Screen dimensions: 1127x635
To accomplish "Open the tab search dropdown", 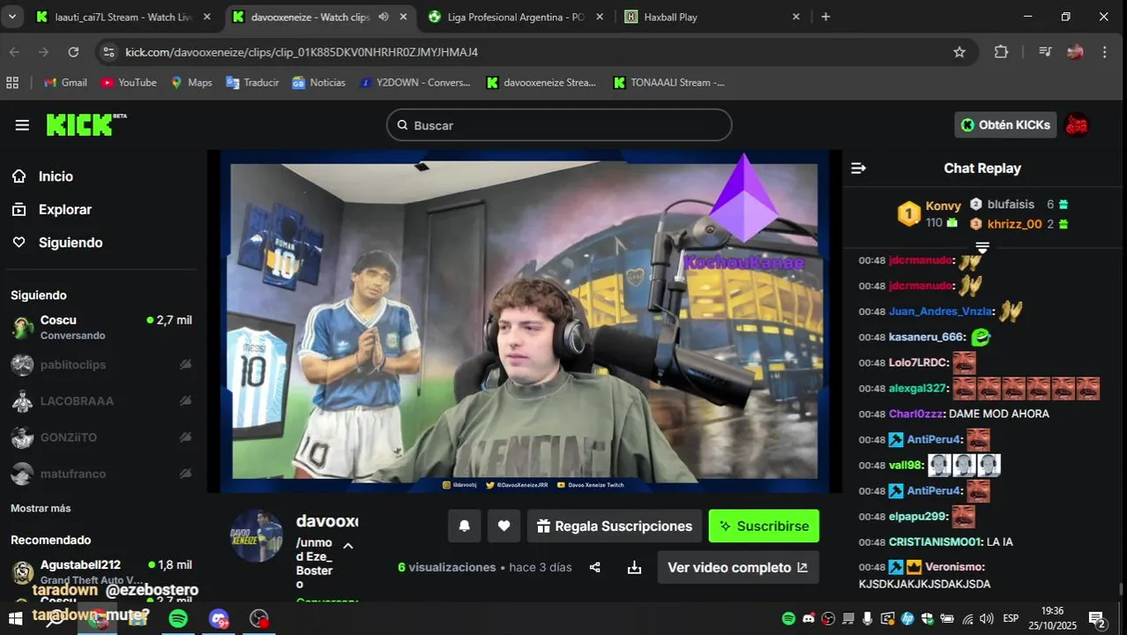I will point(12,17).
